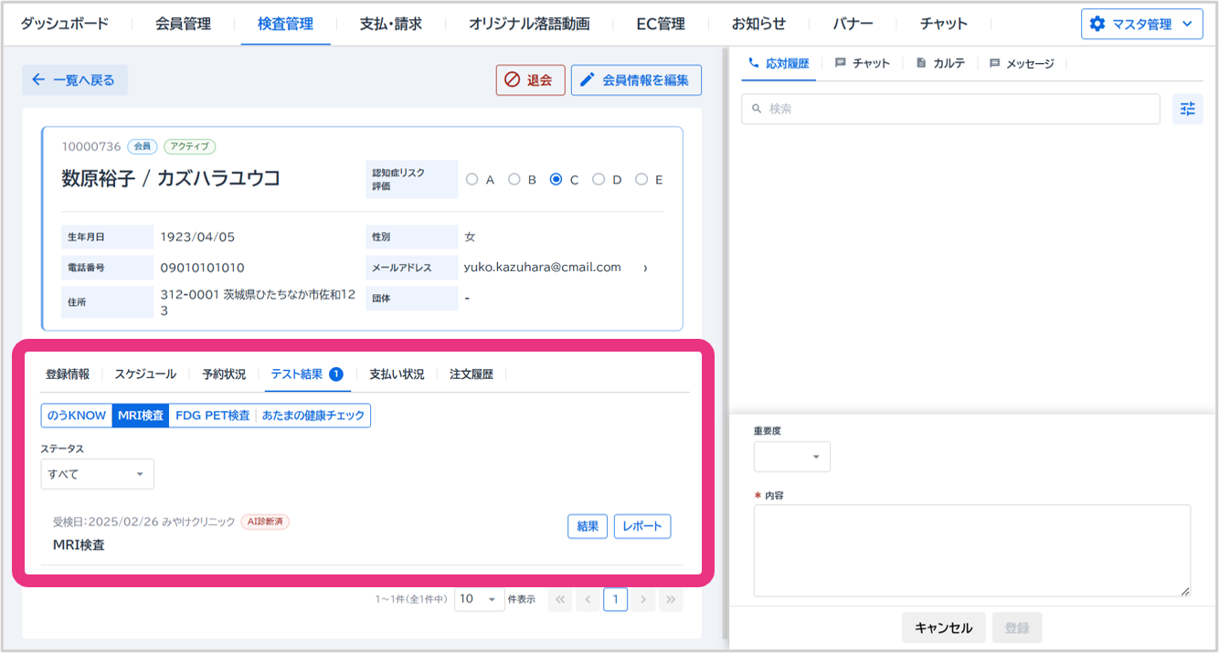
Task: Choose risk rating E radio button
Action: point(641,180)
